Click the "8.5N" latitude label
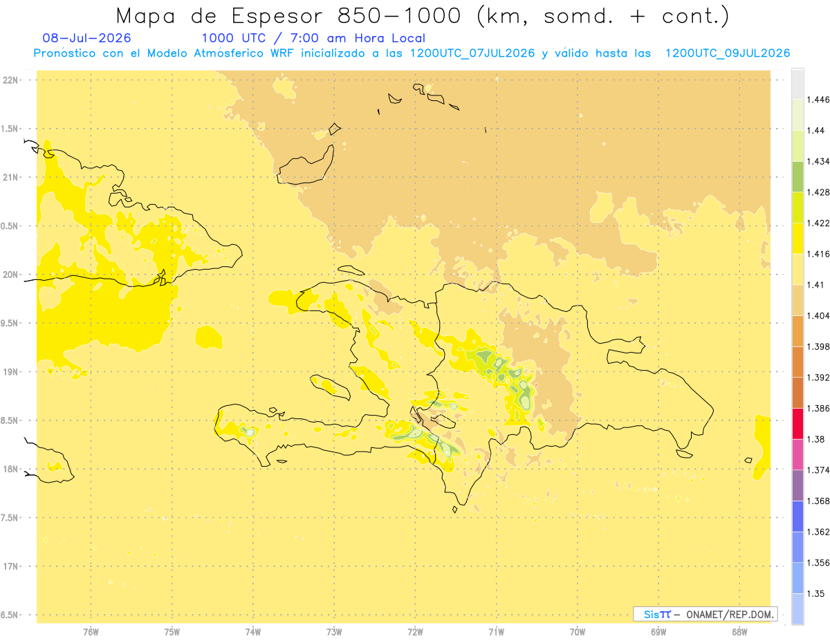This screenshot has height=641, width=830. 10,420
